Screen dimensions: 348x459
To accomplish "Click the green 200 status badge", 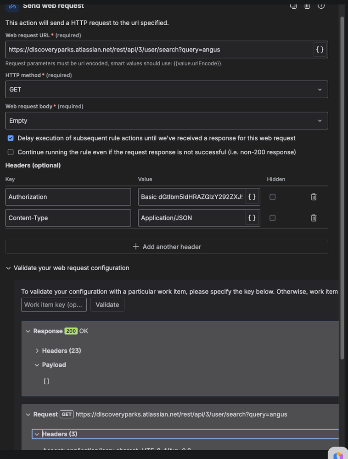I will 71,331.
